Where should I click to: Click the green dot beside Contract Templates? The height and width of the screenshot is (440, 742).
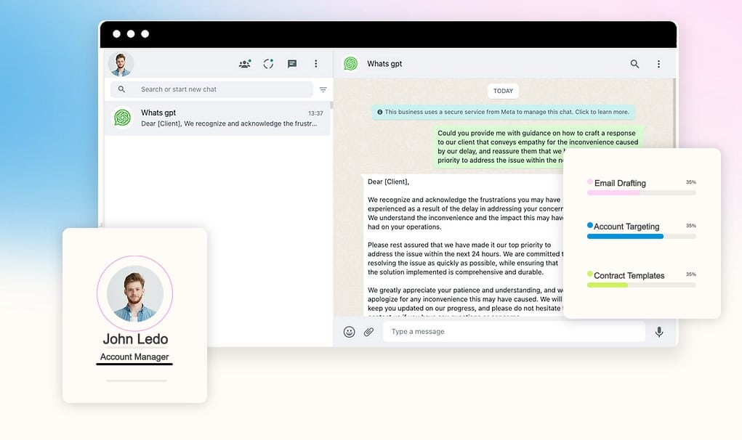589,274
